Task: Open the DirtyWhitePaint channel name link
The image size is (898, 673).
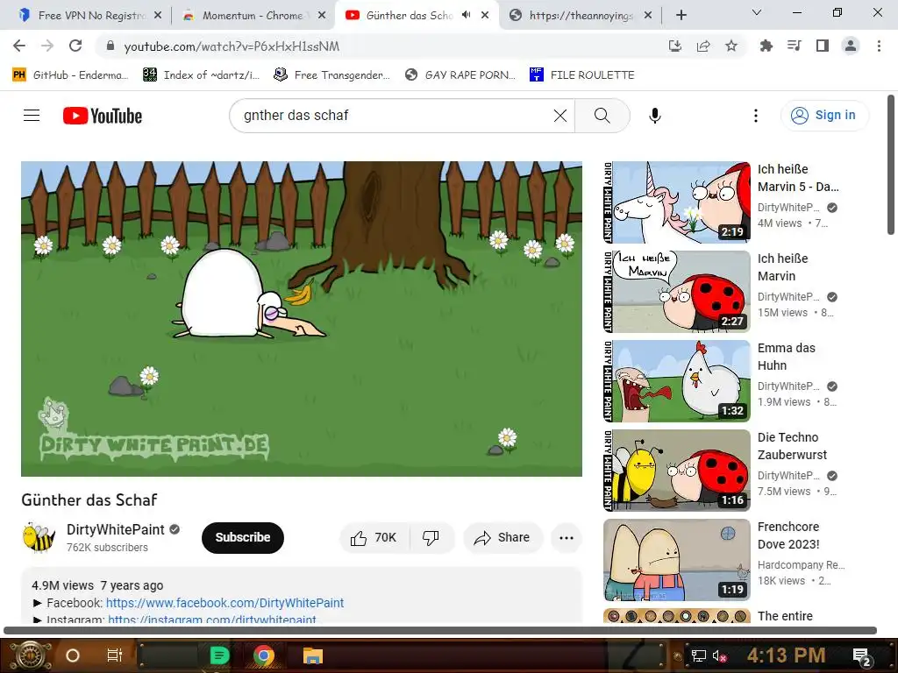Action: [x=115, y=530]
